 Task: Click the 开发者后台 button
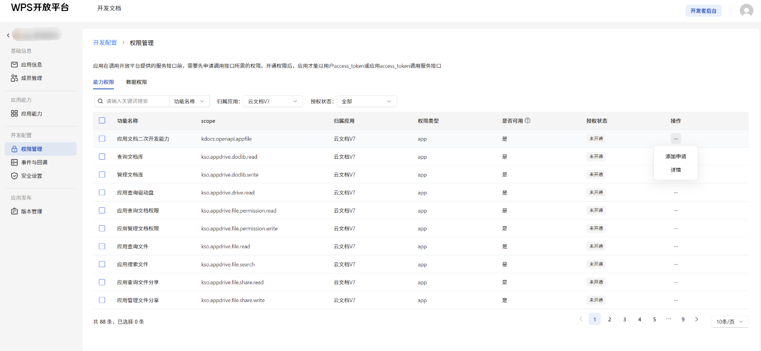point(703,11)
